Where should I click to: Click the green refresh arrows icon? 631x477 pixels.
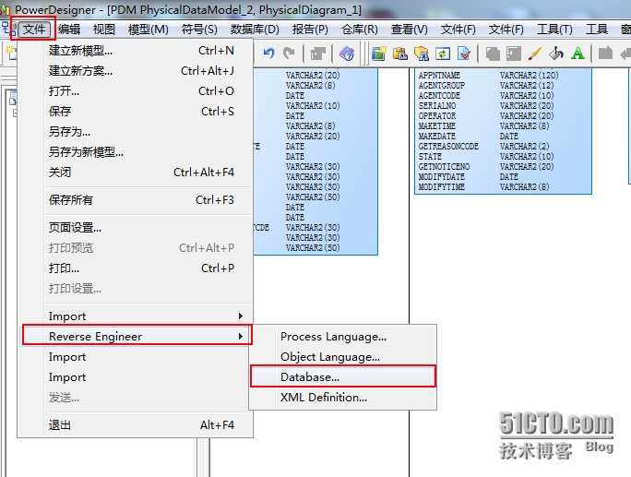tap(443, 54)
